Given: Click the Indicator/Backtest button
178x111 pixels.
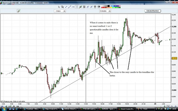Looking at the screenshot, I should [153, 11].
